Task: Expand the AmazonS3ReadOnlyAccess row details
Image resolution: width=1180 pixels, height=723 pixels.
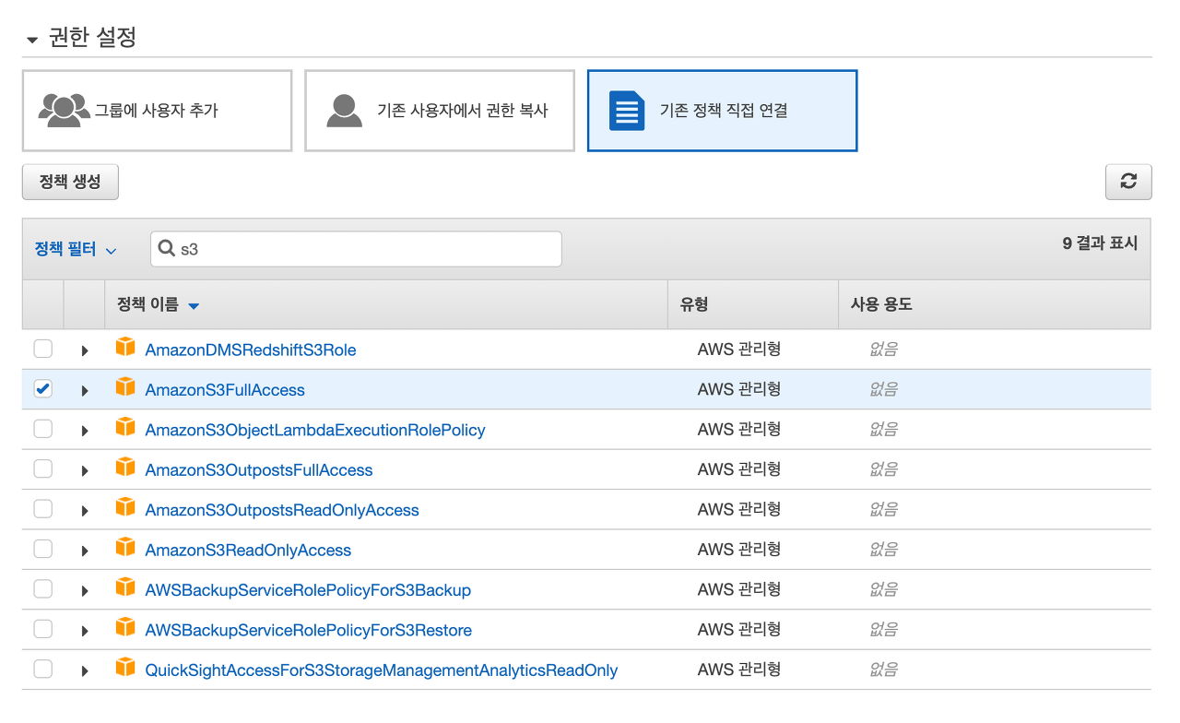Action: 85,551
